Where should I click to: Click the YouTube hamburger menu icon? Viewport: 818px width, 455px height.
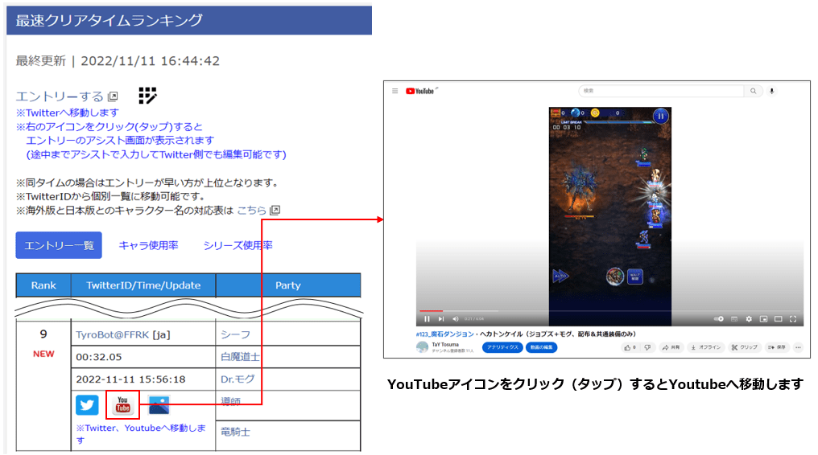pos(395,92)
